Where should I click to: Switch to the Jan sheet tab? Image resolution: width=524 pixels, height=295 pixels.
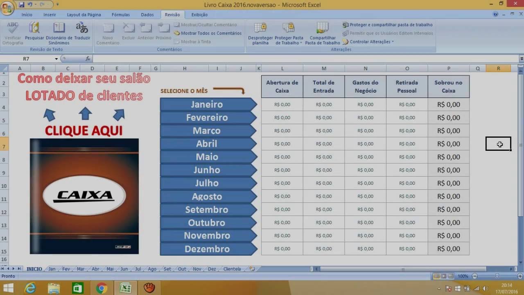pyautogui.click(x=52, y=269)
